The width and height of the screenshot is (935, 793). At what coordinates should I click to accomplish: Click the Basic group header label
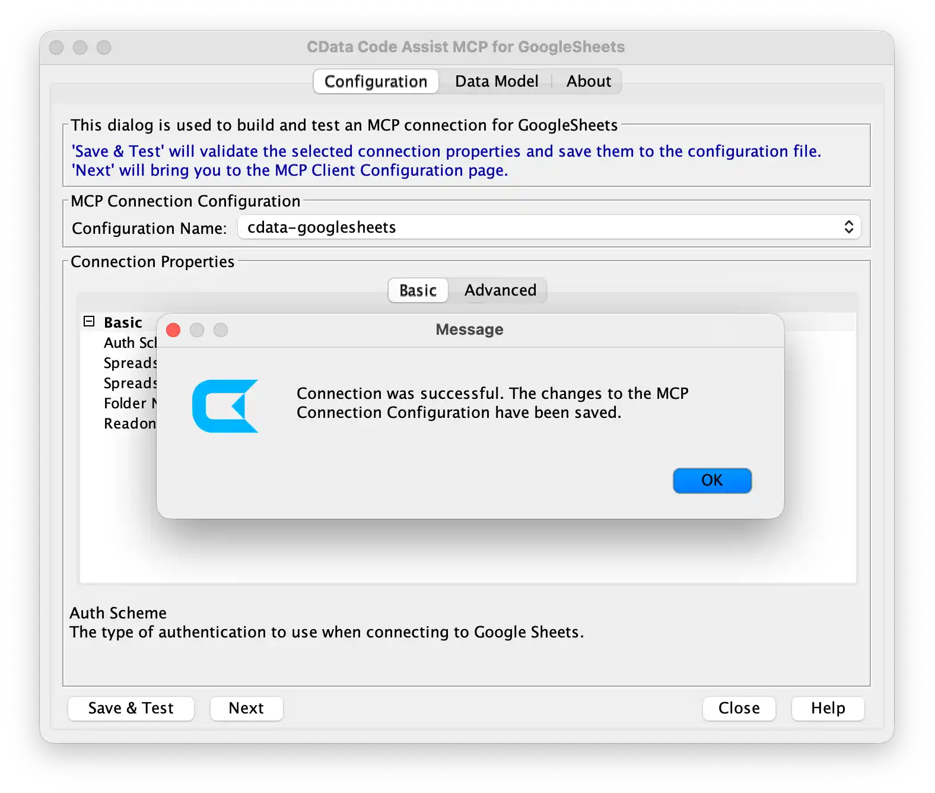coord(123,322)
